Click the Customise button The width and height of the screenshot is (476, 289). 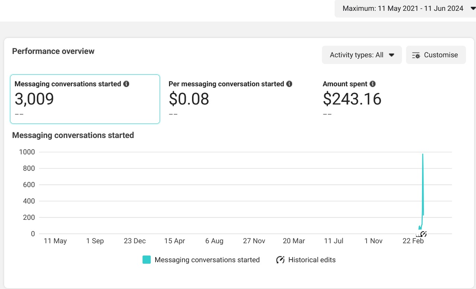point(435,55)
